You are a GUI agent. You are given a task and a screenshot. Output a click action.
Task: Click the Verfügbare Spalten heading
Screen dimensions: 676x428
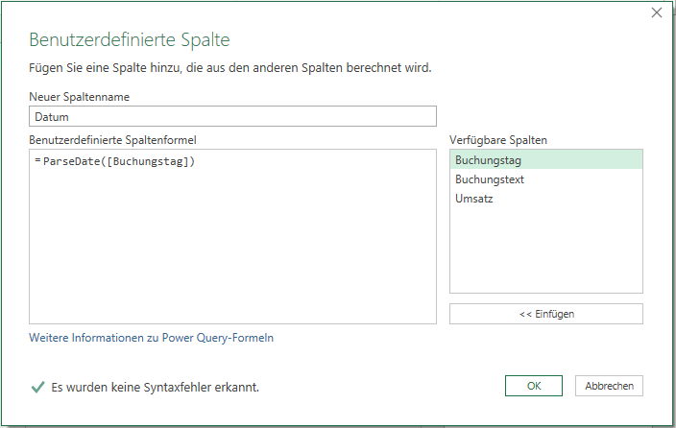(498, 140)
